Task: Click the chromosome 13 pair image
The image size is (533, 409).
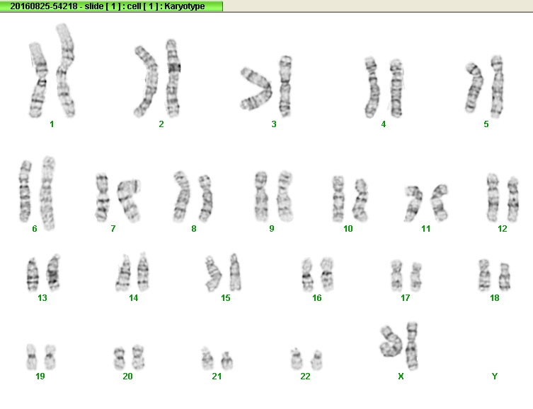Action: coord(43,273)
